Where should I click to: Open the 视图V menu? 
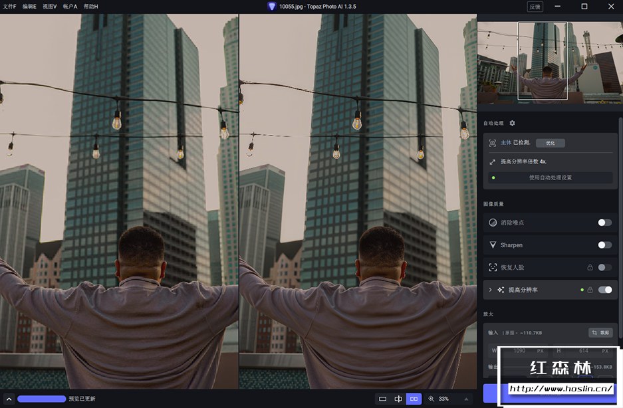[x=50, y=7]
